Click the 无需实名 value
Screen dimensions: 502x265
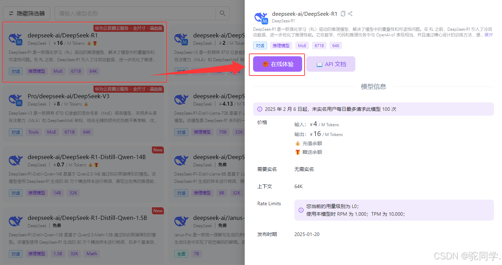[x=304, y=169]
